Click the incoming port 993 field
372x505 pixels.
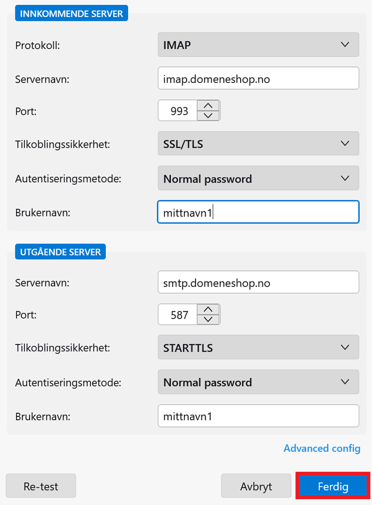coord(177,110)
